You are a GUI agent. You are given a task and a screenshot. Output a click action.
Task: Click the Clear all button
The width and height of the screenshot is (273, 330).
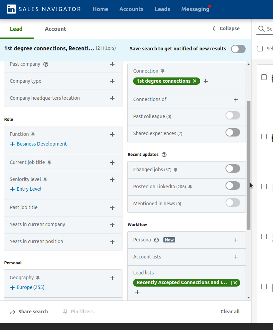(x=230, y=312)
